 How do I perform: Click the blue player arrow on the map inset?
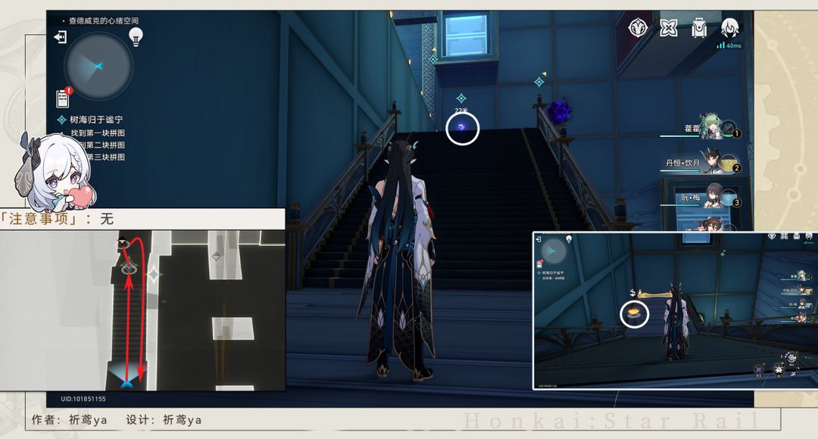click(126, 383)
